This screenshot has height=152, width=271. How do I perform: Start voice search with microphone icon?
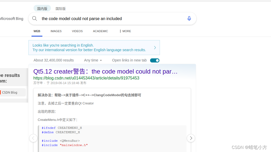[189, 19]
